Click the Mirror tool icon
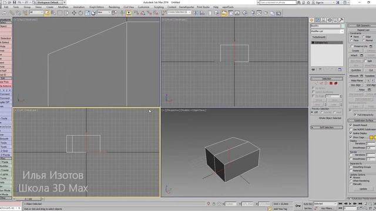376x211 pixels. click(x=196, y=13)
